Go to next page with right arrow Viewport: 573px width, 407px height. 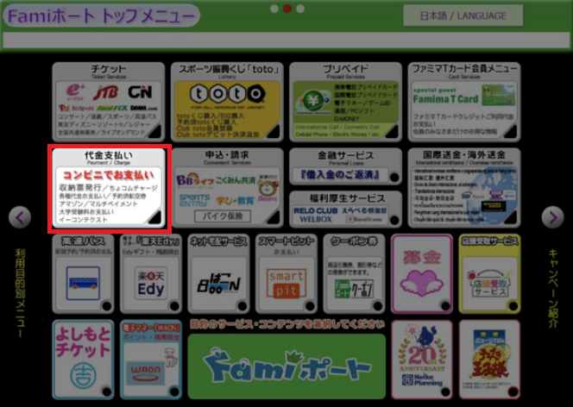(552, 217)
